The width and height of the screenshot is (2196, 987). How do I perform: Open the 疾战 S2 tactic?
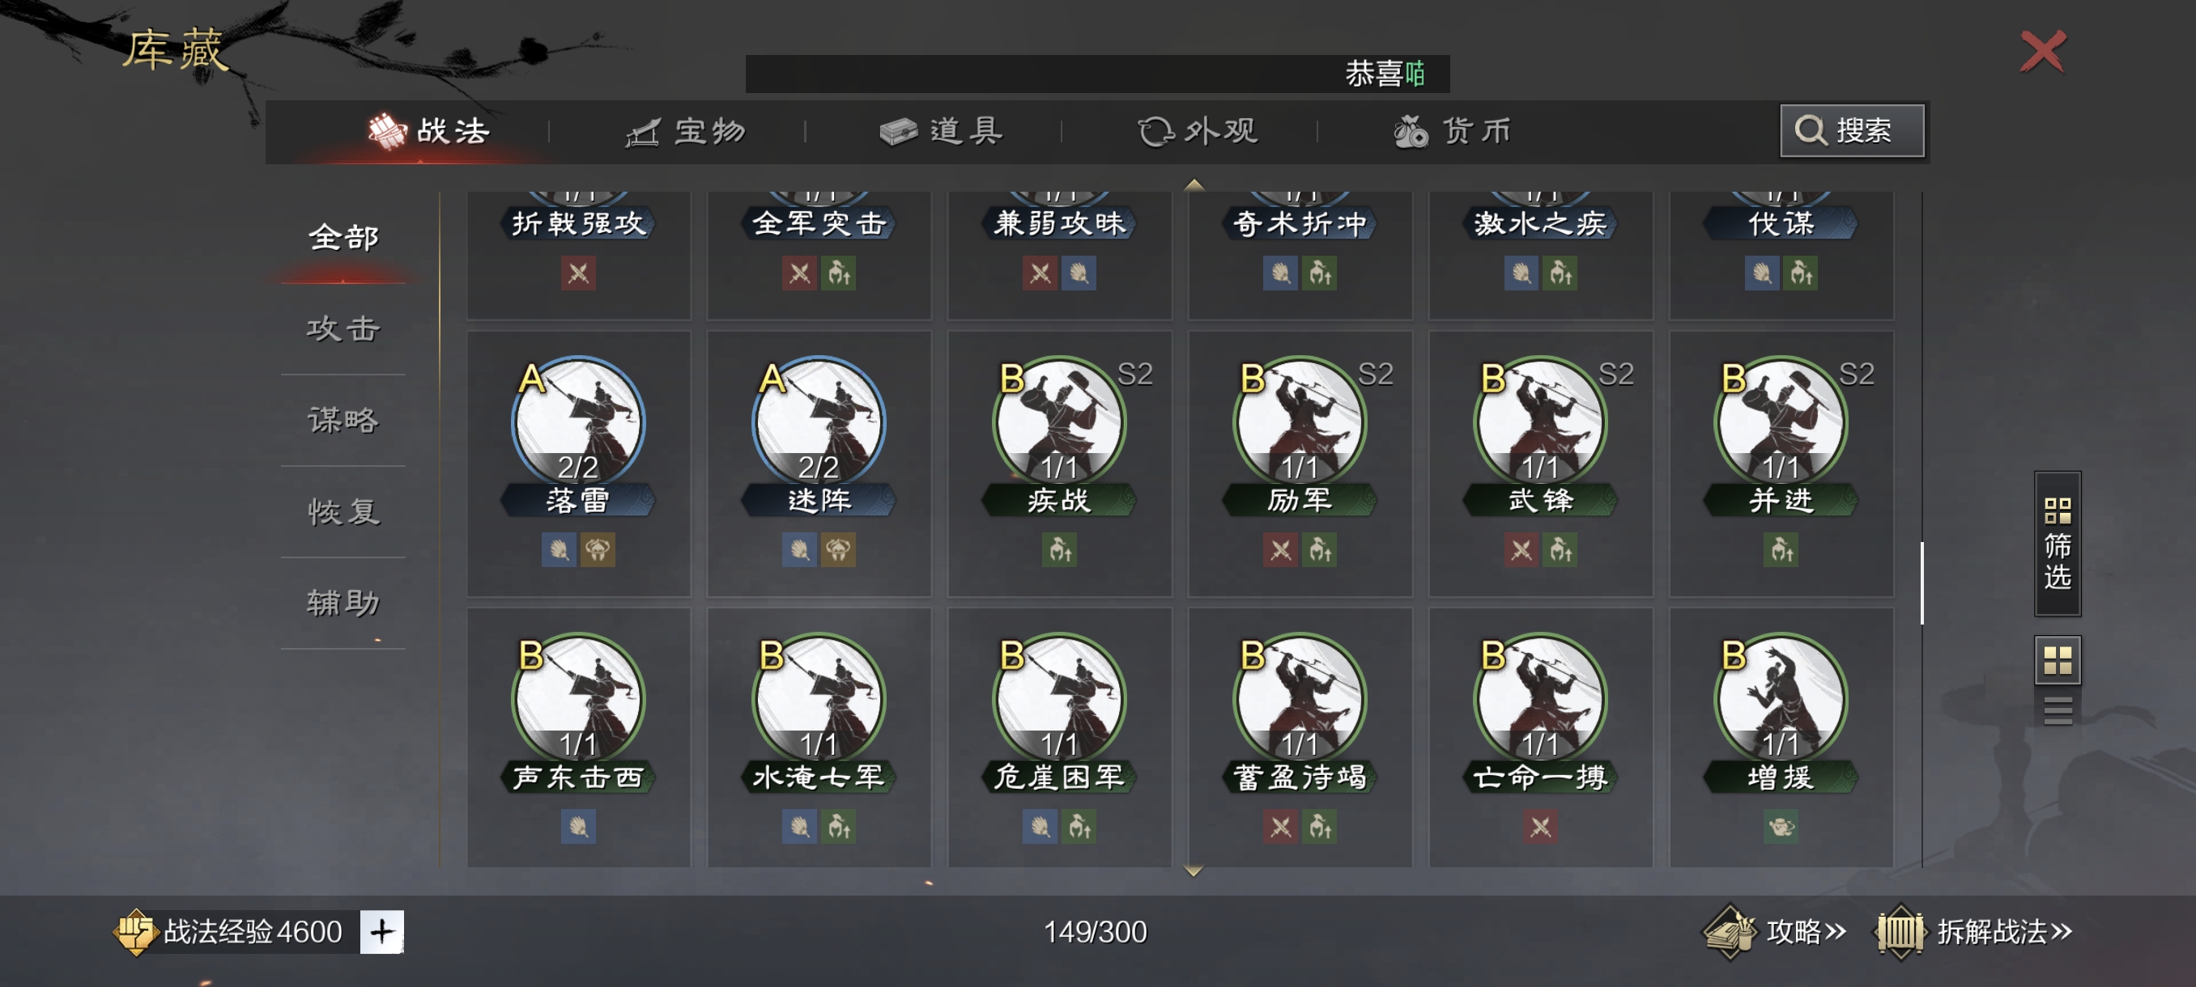[x=1060, y=464]
